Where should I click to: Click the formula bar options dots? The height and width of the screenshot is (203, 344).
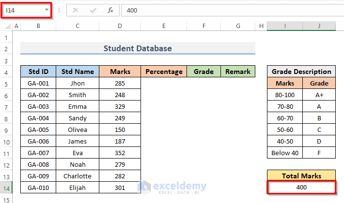point(59,10)
